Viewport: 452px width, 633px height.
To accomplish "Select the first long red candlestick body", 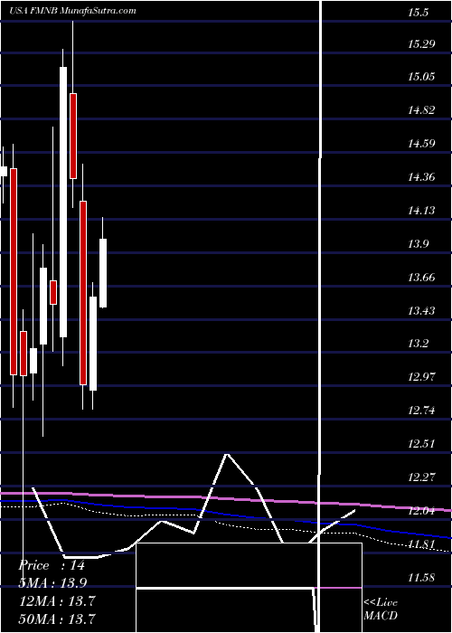I will (x=14, y=271).
